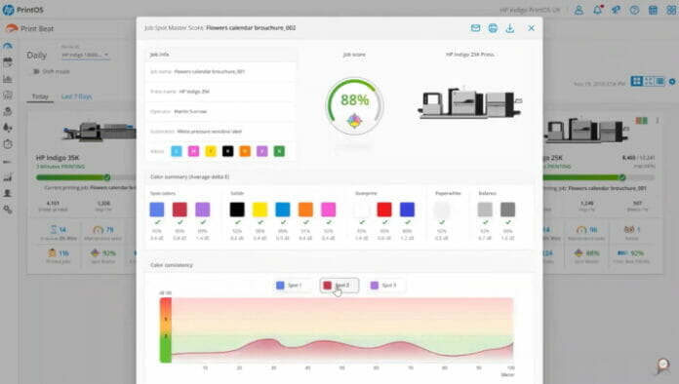The image size is (679, 384).
Task: Switch to the Today tab
Action: (x=40, y=96)
